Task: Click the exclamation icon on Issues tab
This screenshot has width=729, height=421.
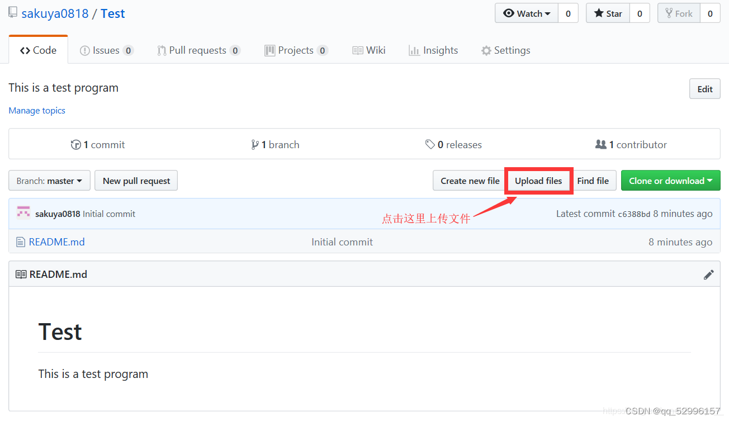Action: point(85,51)
